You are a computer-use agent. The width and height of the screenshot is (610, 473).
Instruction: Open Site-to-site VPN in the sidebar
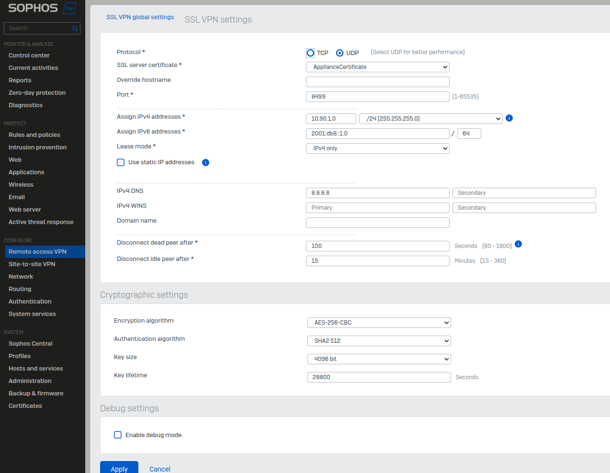[x=32, y=264]
